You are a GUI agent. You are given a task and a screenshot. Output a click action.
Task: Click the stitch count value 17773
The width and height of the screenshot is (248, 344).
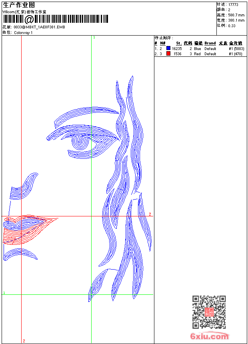click(233, 5)
